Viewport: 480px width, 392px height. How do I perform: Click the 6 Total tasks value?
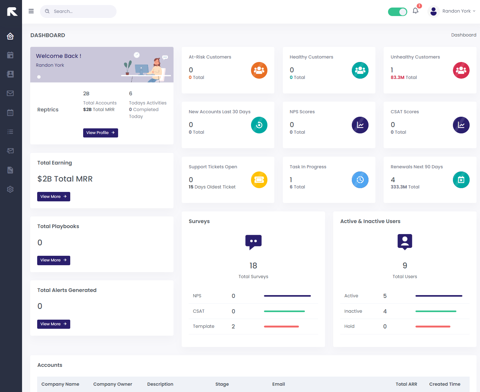[x=297, y=187]
